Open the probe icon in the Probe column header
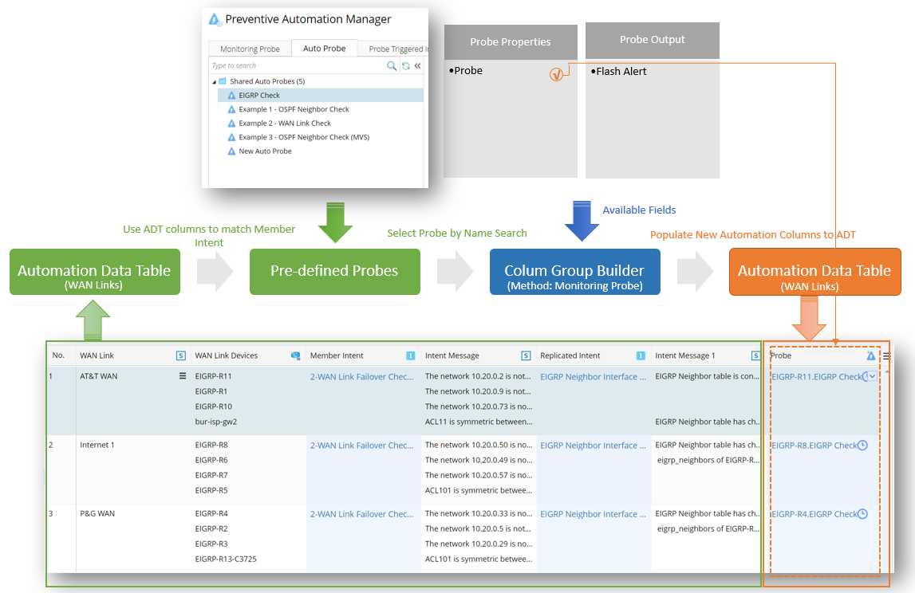Screen dimensions: 915x593 (870, 356)
